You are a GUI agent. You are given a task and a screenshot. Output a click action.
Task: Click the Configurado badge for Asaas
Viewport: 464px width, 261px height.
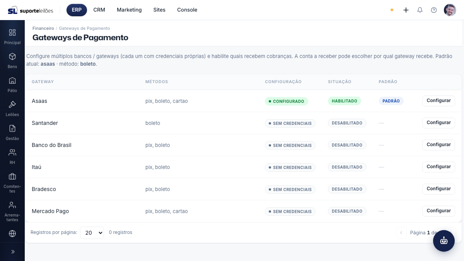coord(287,101)
